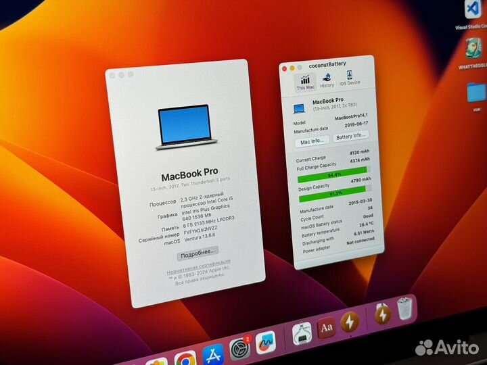Open System Information chip icon in Dock
This screenshot has width=487, height=365.
coord(302,333)
